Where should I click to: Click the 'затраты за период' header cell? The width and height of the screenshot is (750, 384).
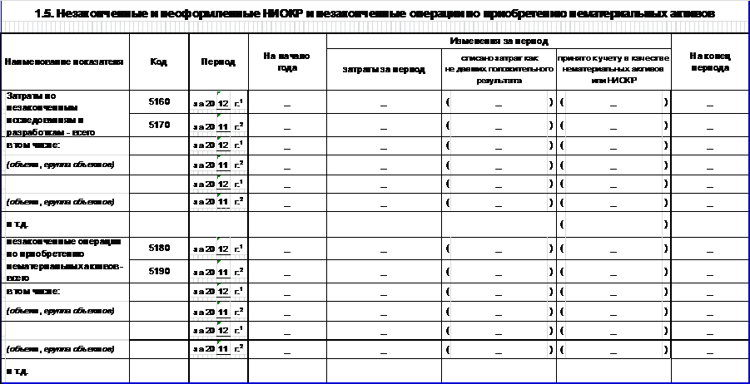point(383,70)
